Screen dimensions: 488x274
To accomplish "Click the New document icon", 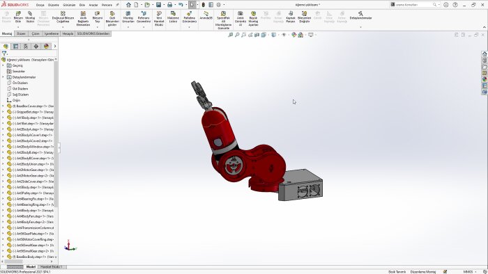I will [x=137, y=5].
